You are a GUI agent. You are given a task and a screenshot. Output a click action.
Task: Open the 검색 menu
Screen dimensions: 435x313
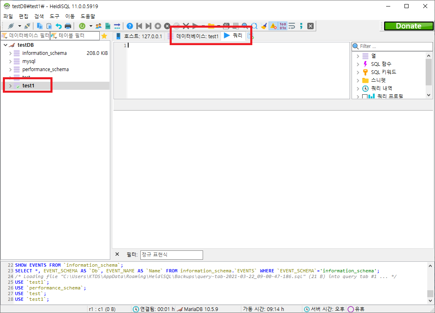(39, 16)
